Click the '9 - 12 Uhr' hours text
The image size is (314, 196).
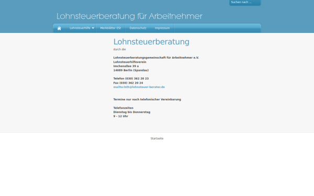121,116
